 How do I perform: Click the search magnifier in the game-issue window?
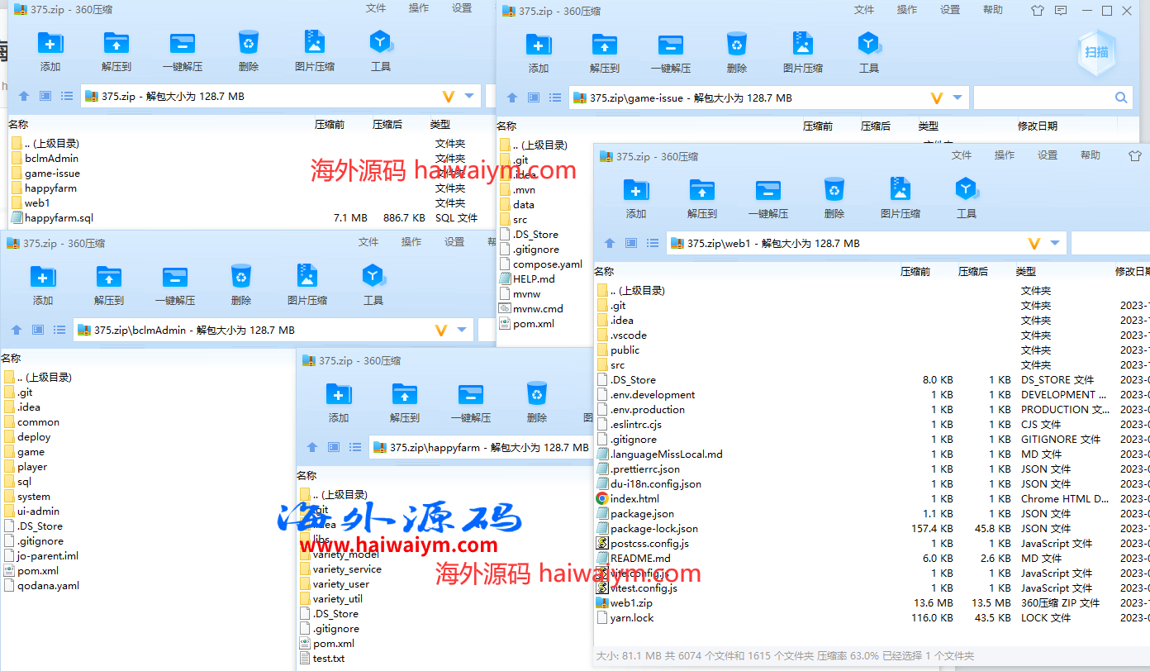(x=1121, y=98)
